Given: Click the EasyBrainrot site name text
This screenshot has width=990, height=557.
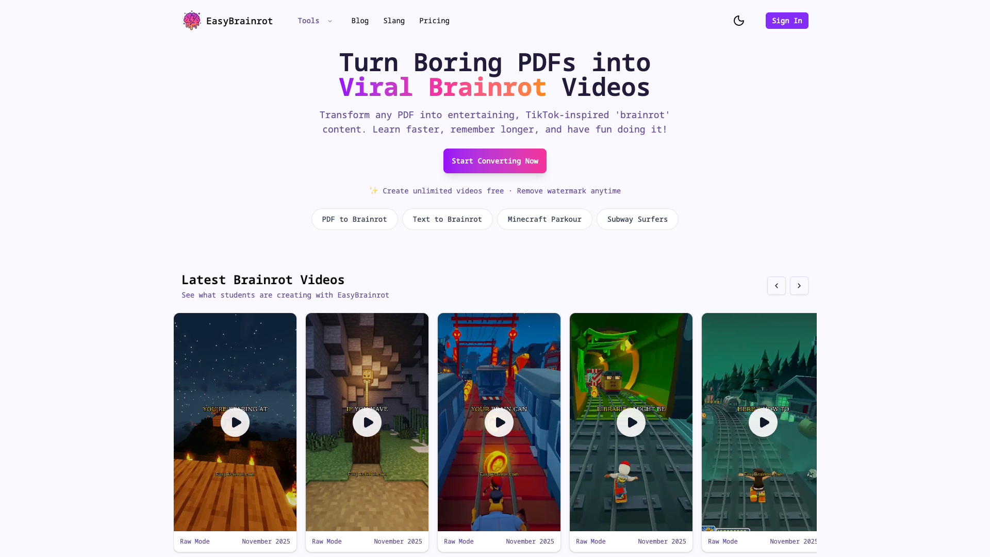Looking at the screenshot, I should [x=239, y=21].
